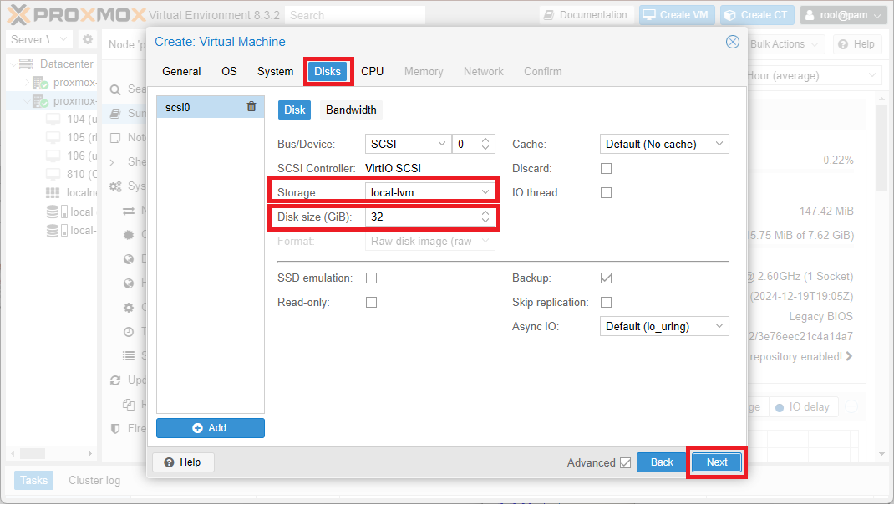Open the Documentation button

coord(587,15)
